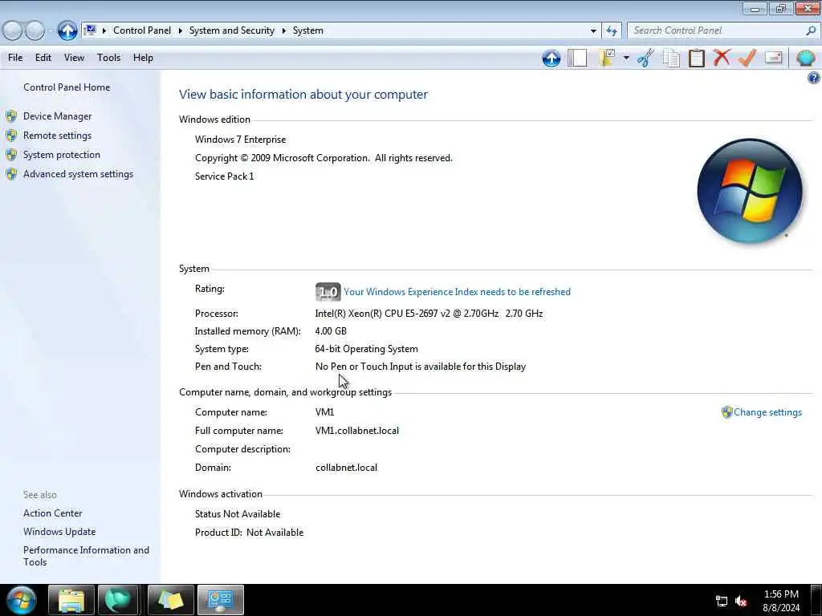Open Windows Update
This screenshot has width=822, height=616.
point(59,532)
